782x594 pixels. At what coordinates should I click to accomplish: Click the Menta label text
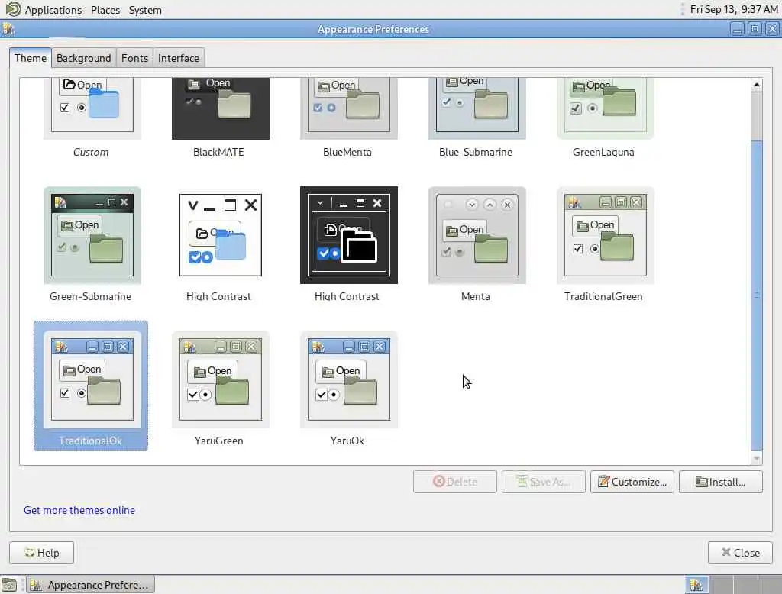click(x=475, y=297)
